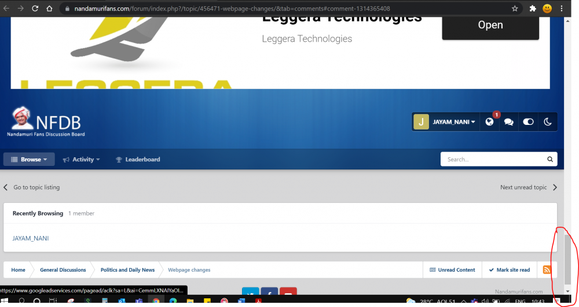Open the JAYAM_NANI profile link in Recently Browsing
Image resolution: width=579 pixels, height=307 pixels.
coord(30,238)
